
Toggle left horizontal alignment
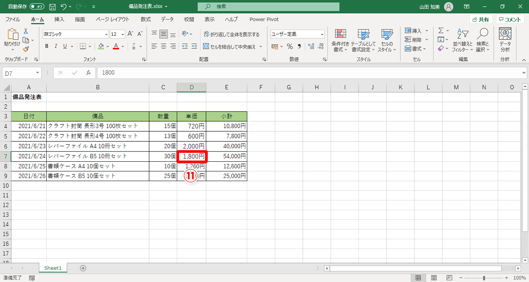[154, 46]
